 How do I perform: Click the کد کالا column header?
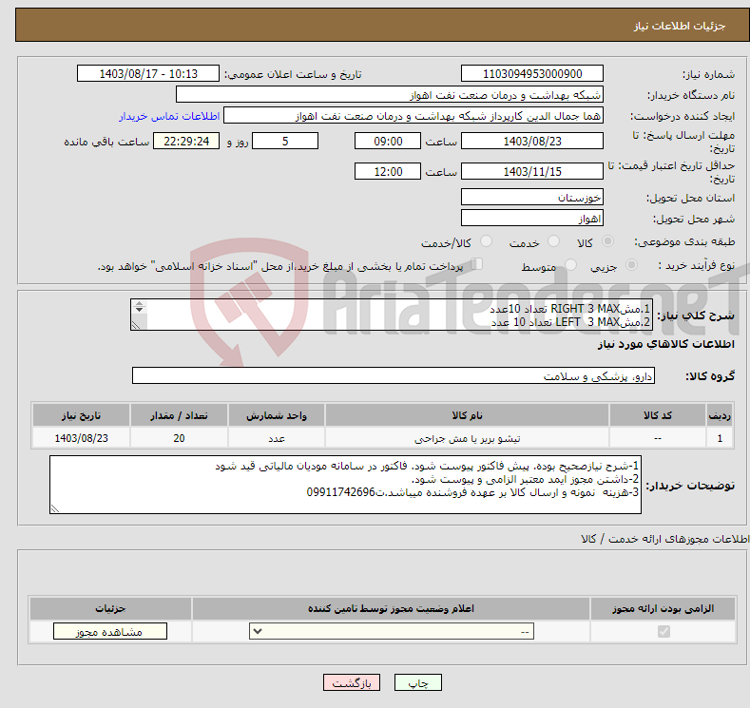[x=657, y=415]
